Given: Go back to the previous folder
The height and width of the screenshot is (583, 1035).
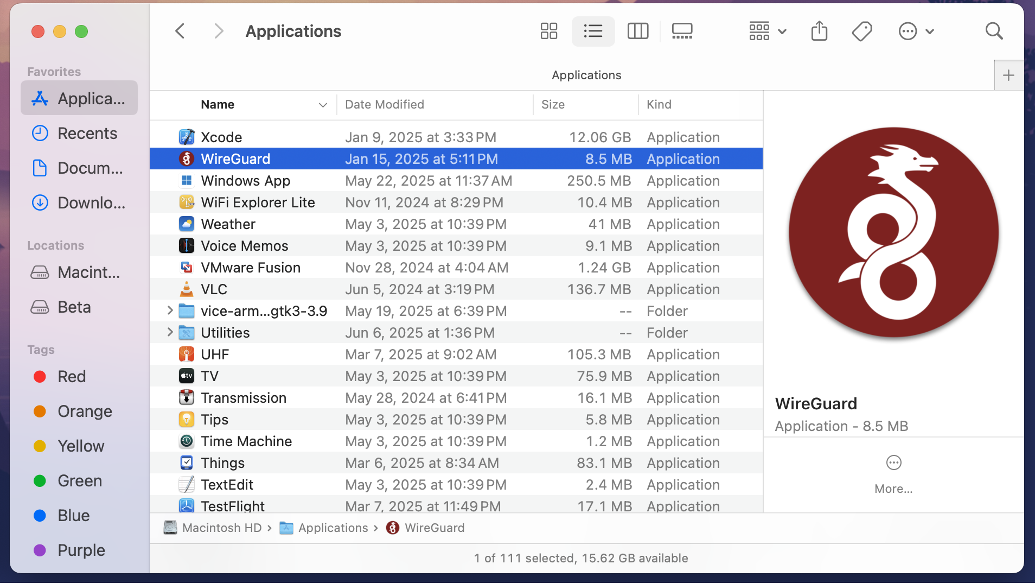Looking at the screenshot, I should pyautogui.click(x=180, y=31).
